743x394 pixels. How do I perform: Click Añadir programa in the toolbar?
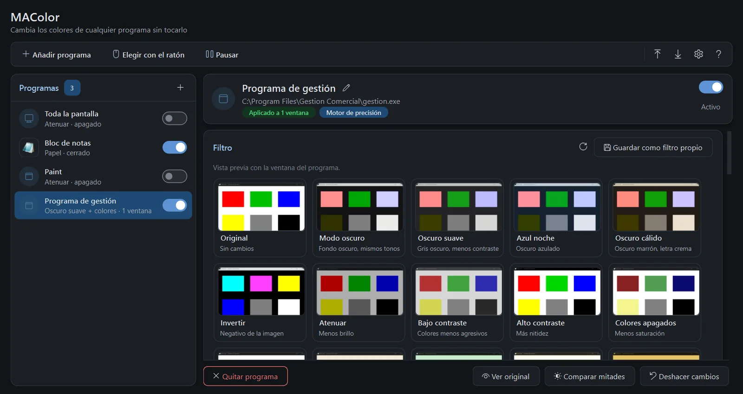pyautogui.click(x=57, y=54)
